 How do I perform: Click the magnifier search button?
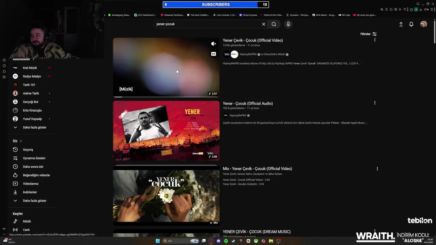(x=274, y=24)
